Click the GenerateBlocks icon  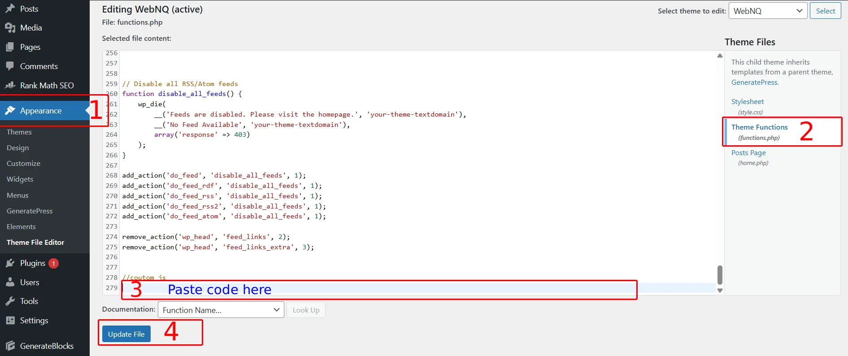pos(10,346)
